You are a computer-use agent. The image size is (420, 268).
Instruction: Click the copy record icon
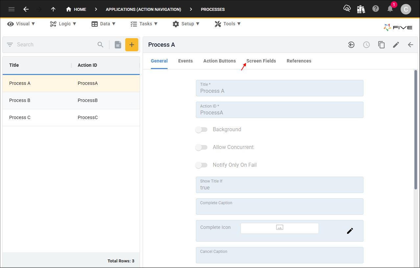(x=381, y=45)
